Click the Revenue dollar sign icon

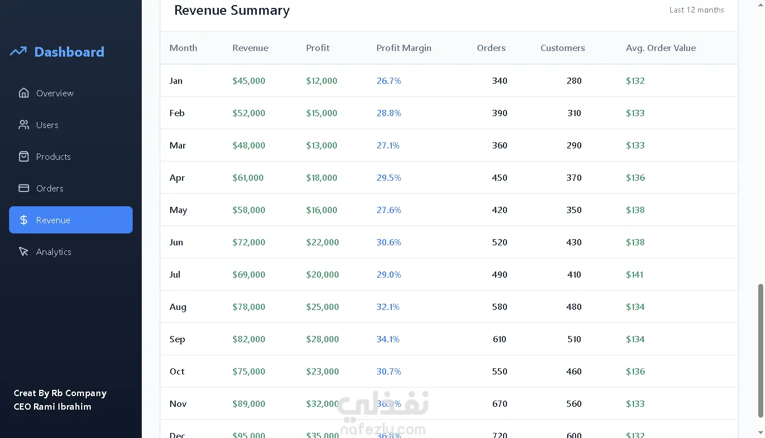(x=24, y=220)
